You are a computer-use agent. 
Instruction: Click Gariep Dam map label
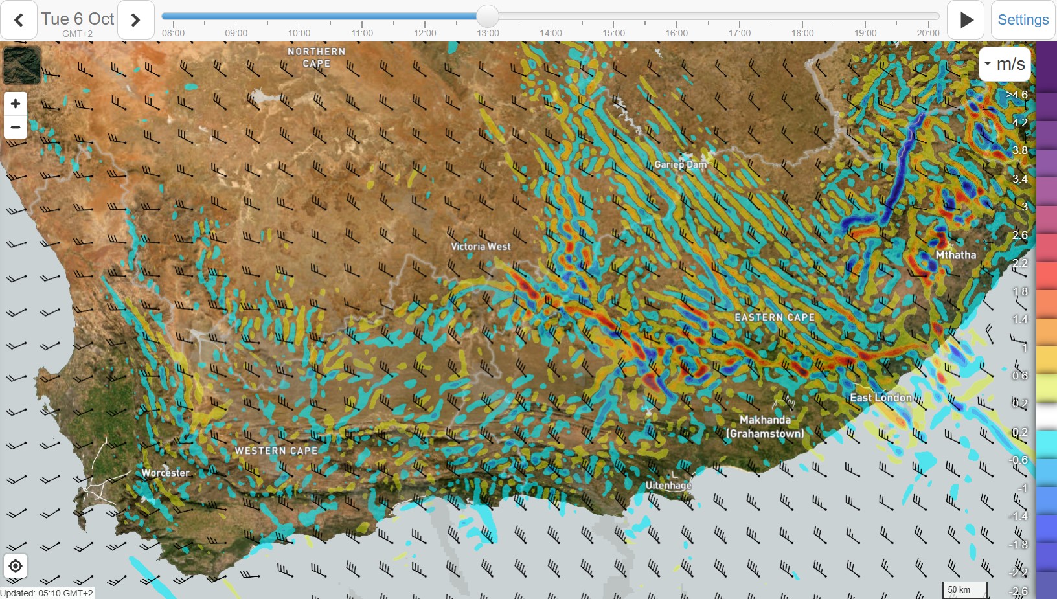(680, 164)
